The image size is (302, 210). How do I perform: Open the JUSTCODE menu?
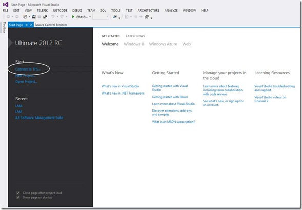point(60,11)
